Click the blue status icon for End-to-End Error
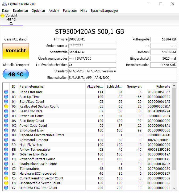The image size is (179, 193). 6,130
